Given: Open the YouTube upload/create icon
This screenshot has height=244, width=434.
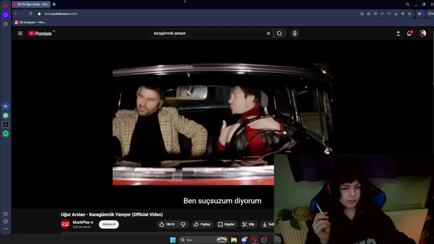Looking at the screenshot, I should [398, 33].
